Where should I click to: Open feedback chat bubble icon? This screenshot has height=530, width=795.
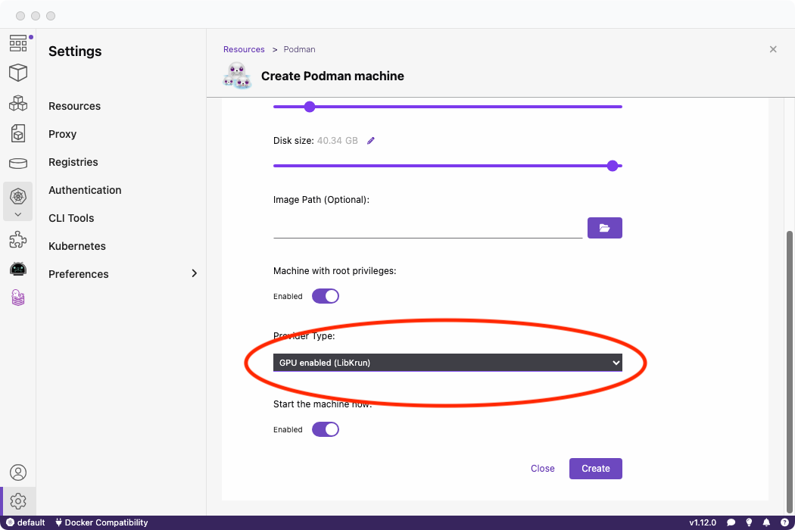[731, 522]
